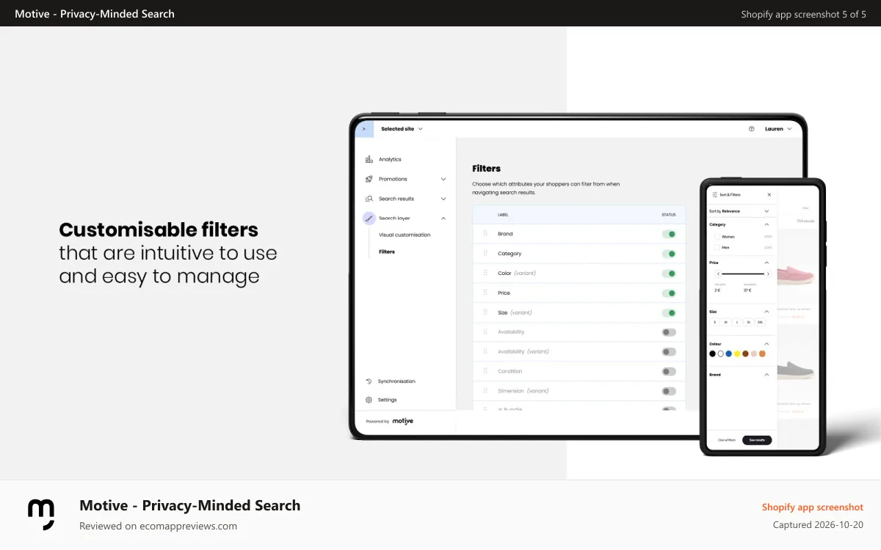Click the price range slider track
Image resolution: width=881 pixels, height=550 pixels.
tap(743, 274)
